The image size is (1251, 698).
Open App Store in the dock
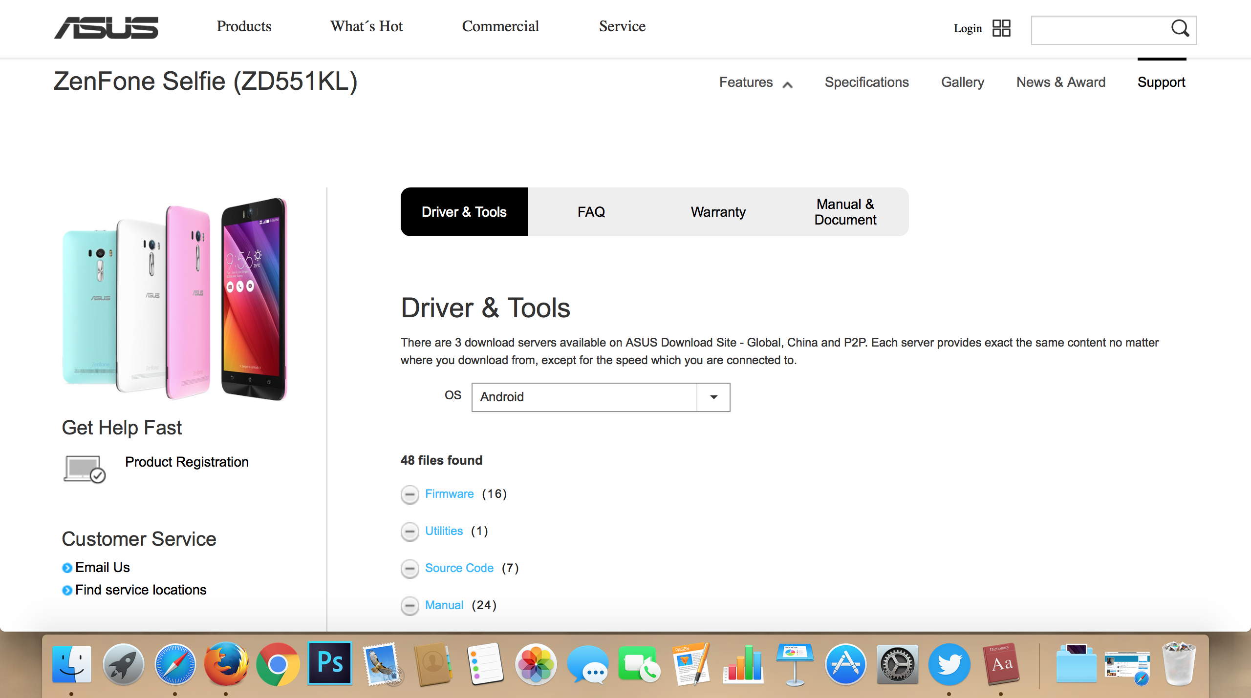(846, 664)
